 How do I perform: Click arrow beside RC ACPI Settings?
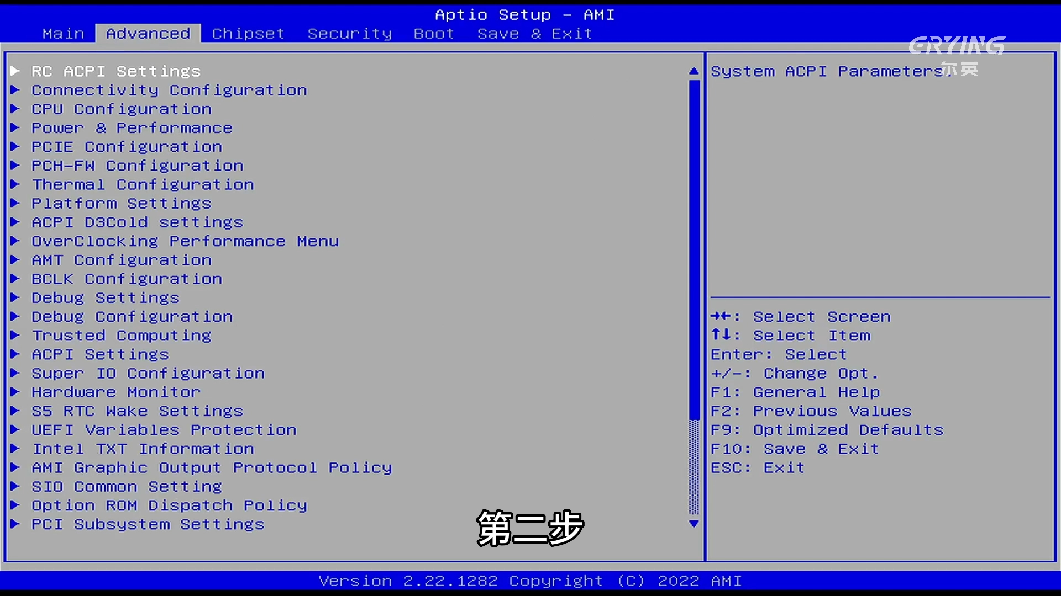(x=15, y=71)
